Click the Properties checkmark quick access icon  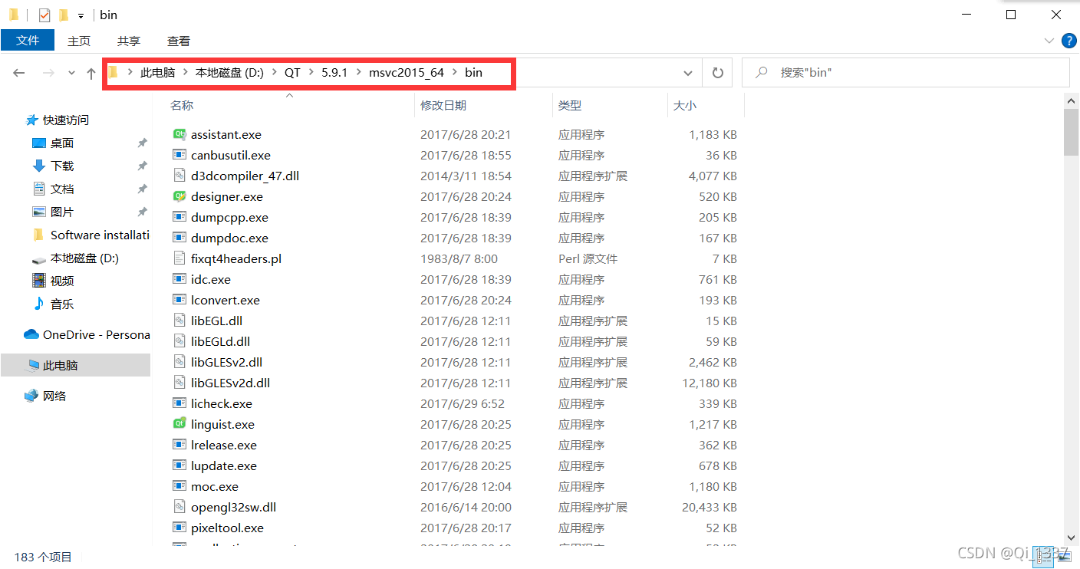pos(44,15)
